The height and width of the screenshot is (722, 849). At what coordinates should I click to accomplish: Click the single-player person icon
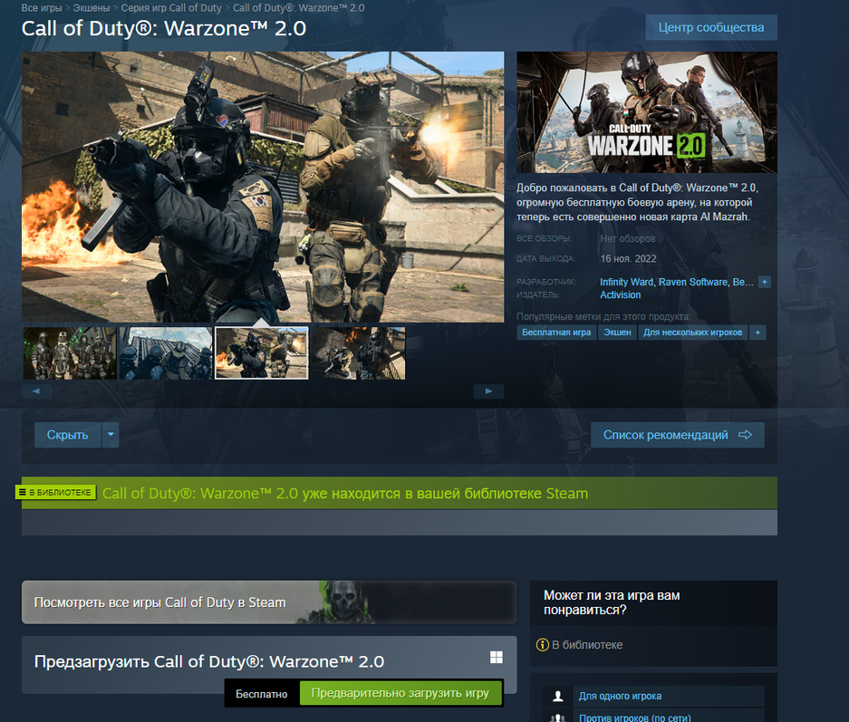coord(558,696)
